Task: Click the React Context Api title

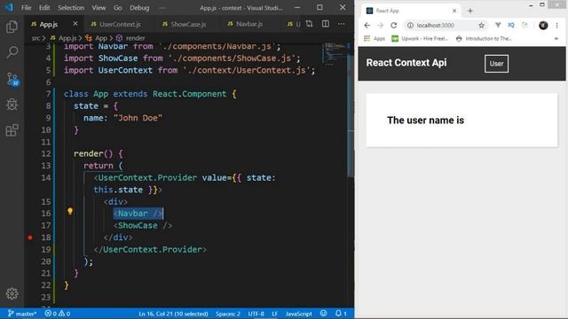Action: pyautogui.click(x=406, y=63)
